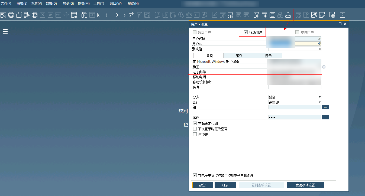Open the Layout Designer pencil icon
365x196 pixels.
[x=215, y=15]
